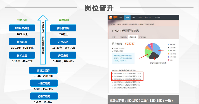This screenshot has height=104, width=199.
Task: Click the green 技术方向 heading
Action: coord(22,20)
